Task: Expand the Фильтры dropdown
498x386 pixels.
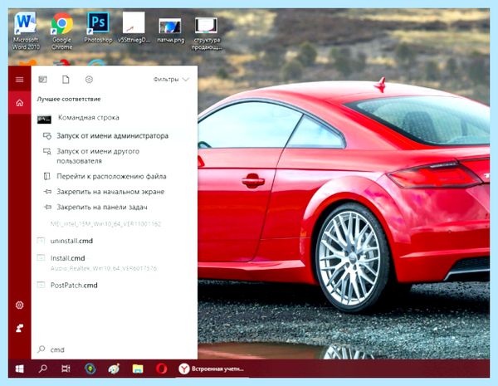Action: 171,80
